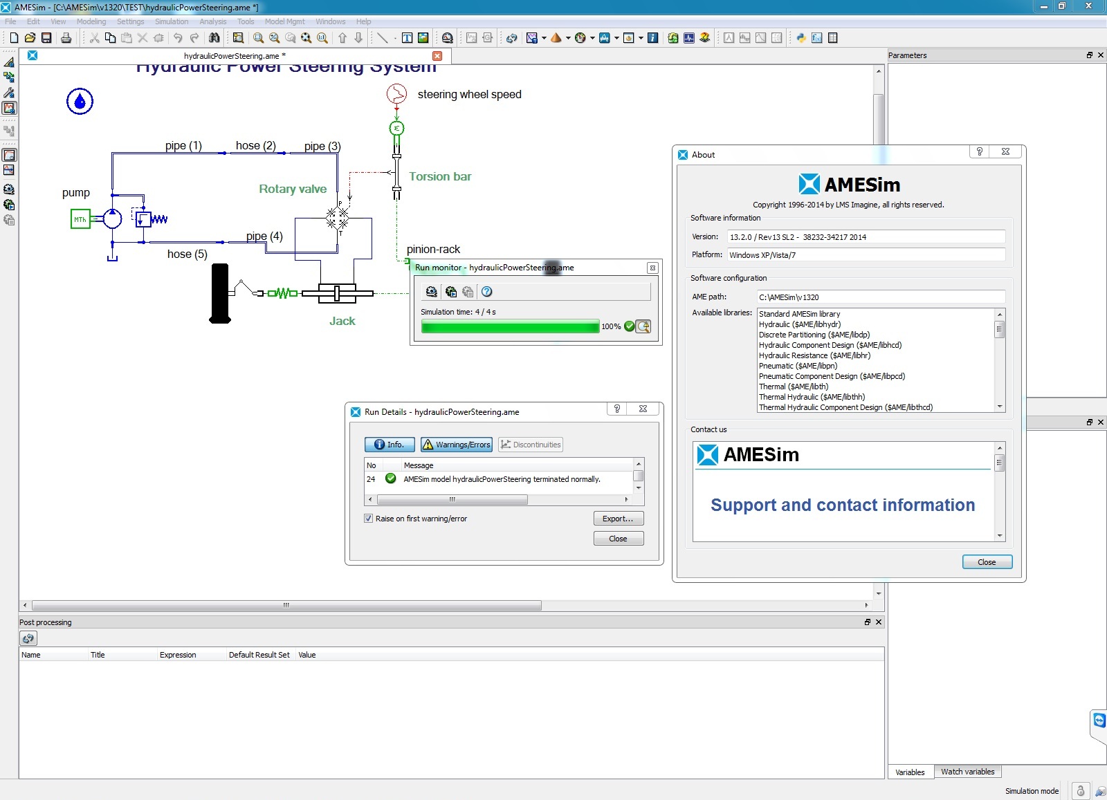This screenshot has height=800, width=1107.
Task: Click Close button in About dialog
Action: pyautogui.click(x=987, y=562)
